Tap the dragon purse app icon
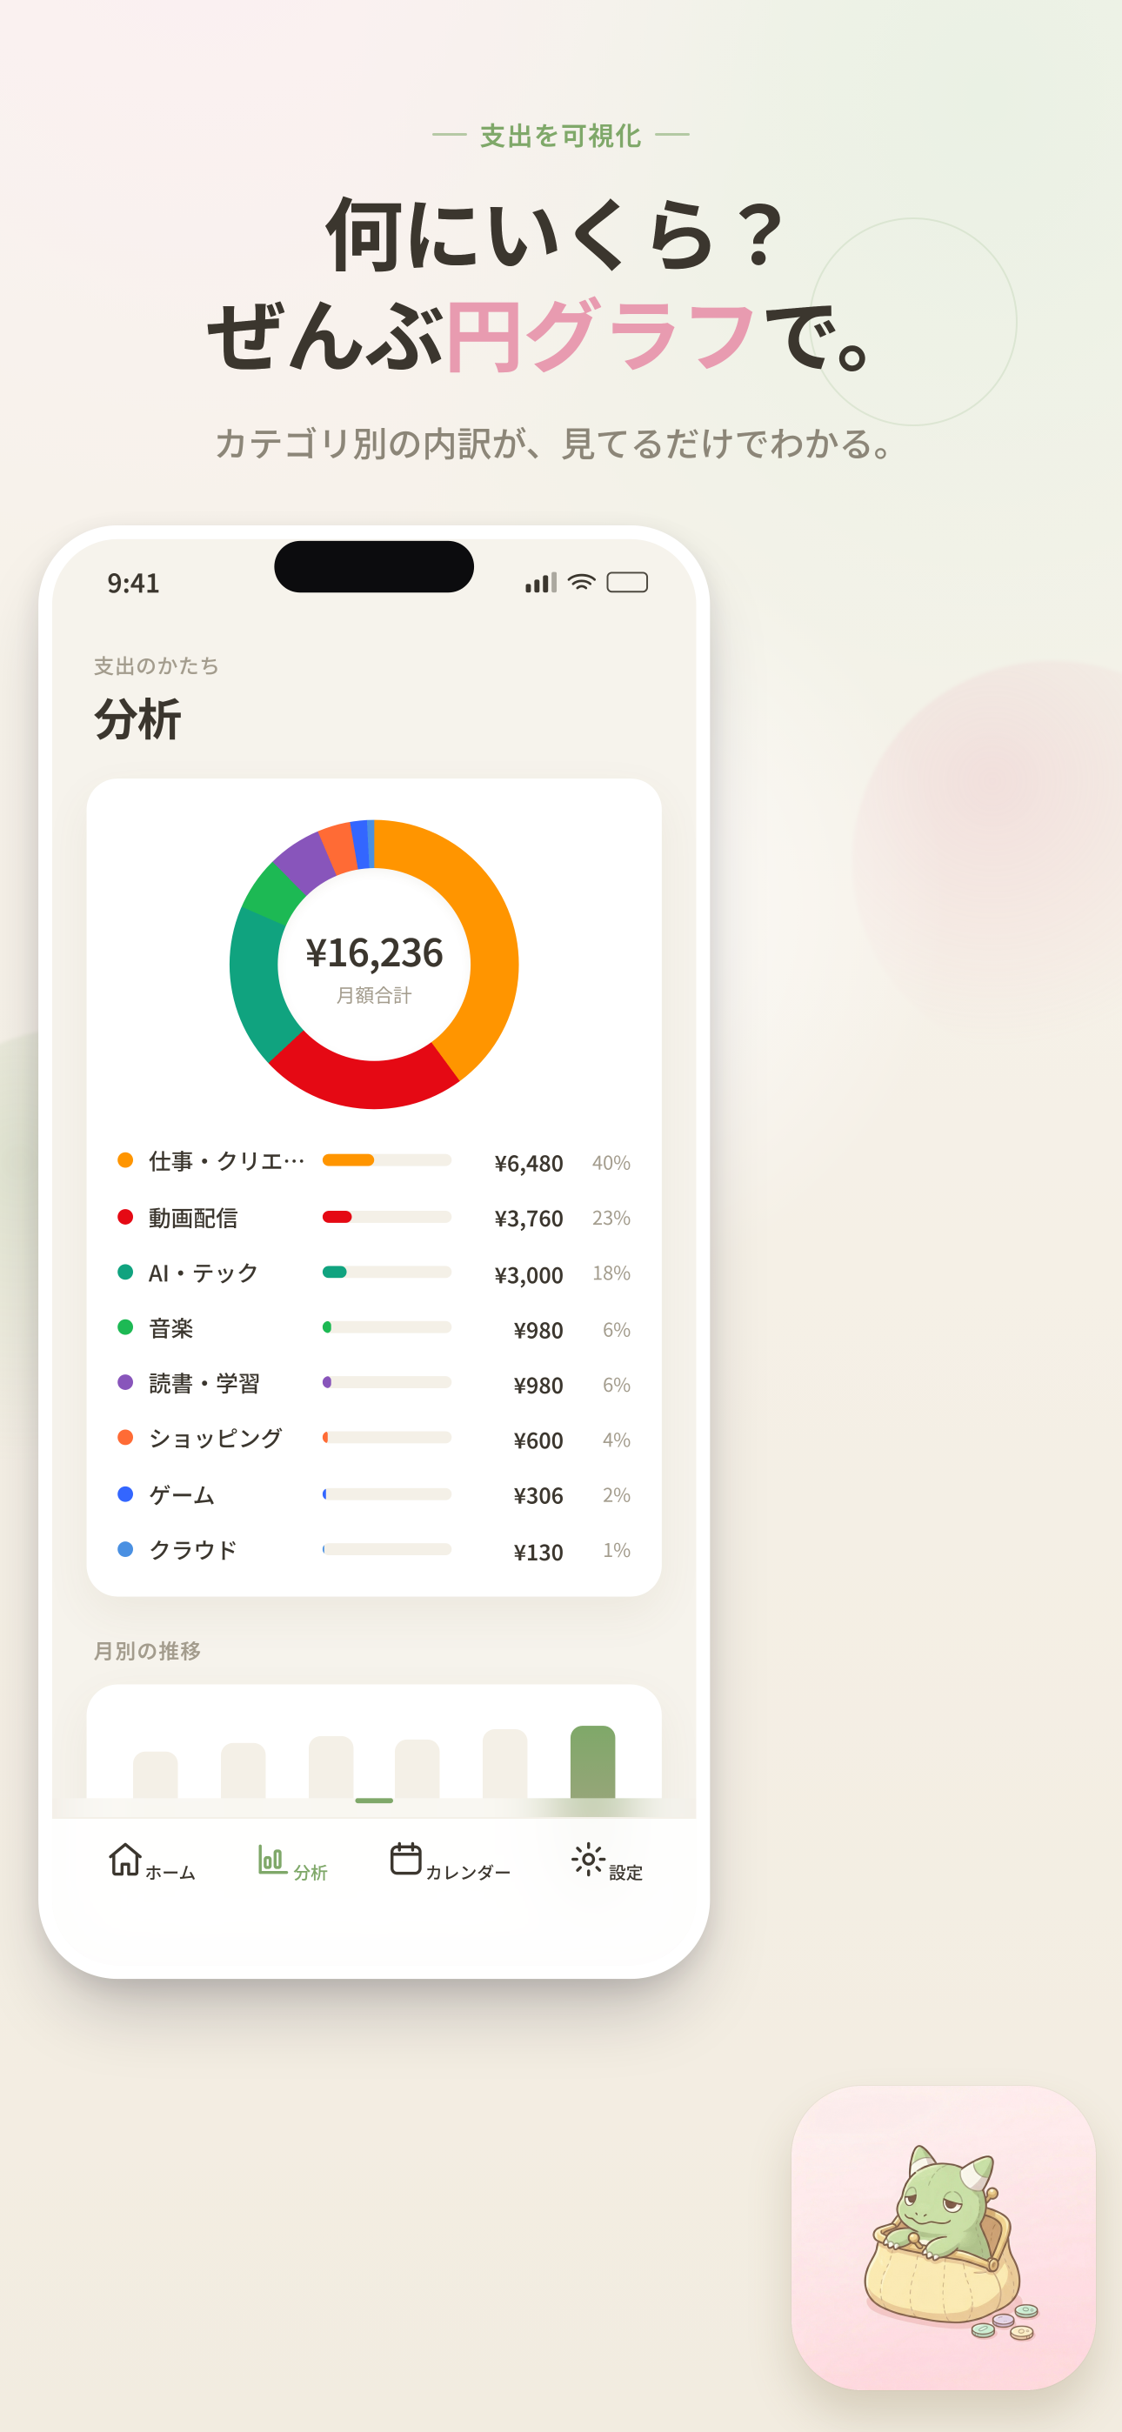This screenshot has width=1122, height=2432. click(x=944, y=2237)
